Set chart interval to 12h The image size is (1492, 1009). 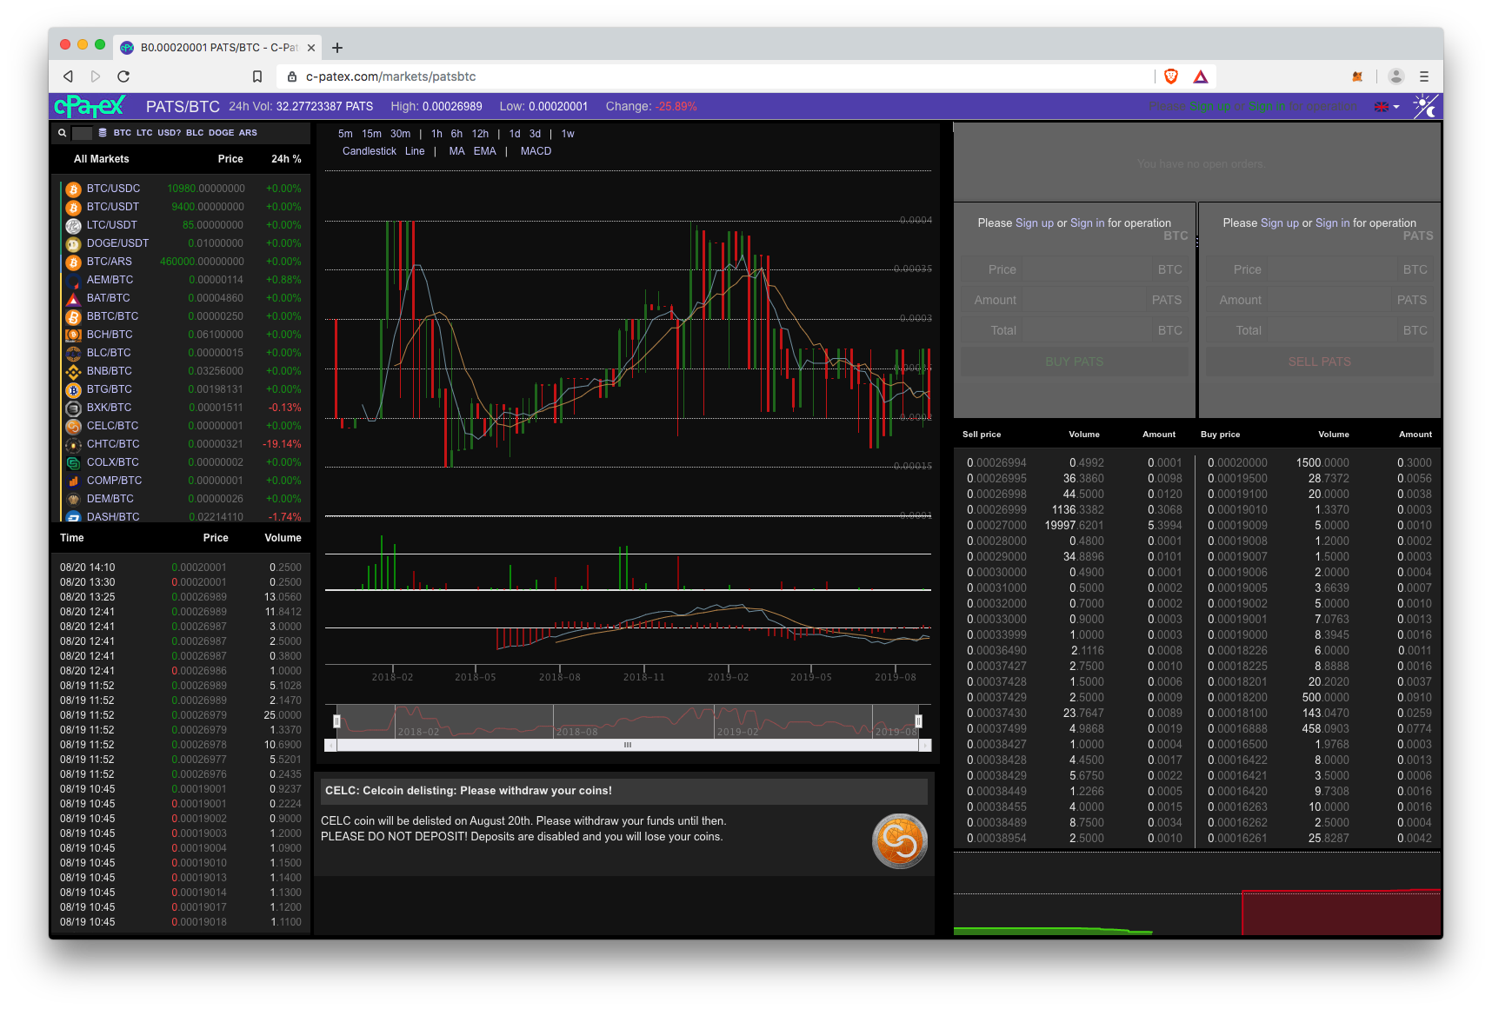pyautogui.click(x=480, y=134)
